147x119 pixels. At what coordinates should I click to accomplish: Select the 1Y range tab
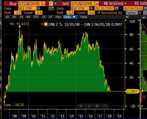pos(44,17)
